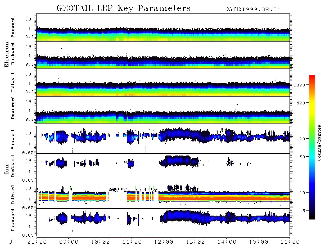Select the Electron Dawnward axis label
Image resolution: width=321 pixels, height=247 pixels.
[x=13, y=108]
